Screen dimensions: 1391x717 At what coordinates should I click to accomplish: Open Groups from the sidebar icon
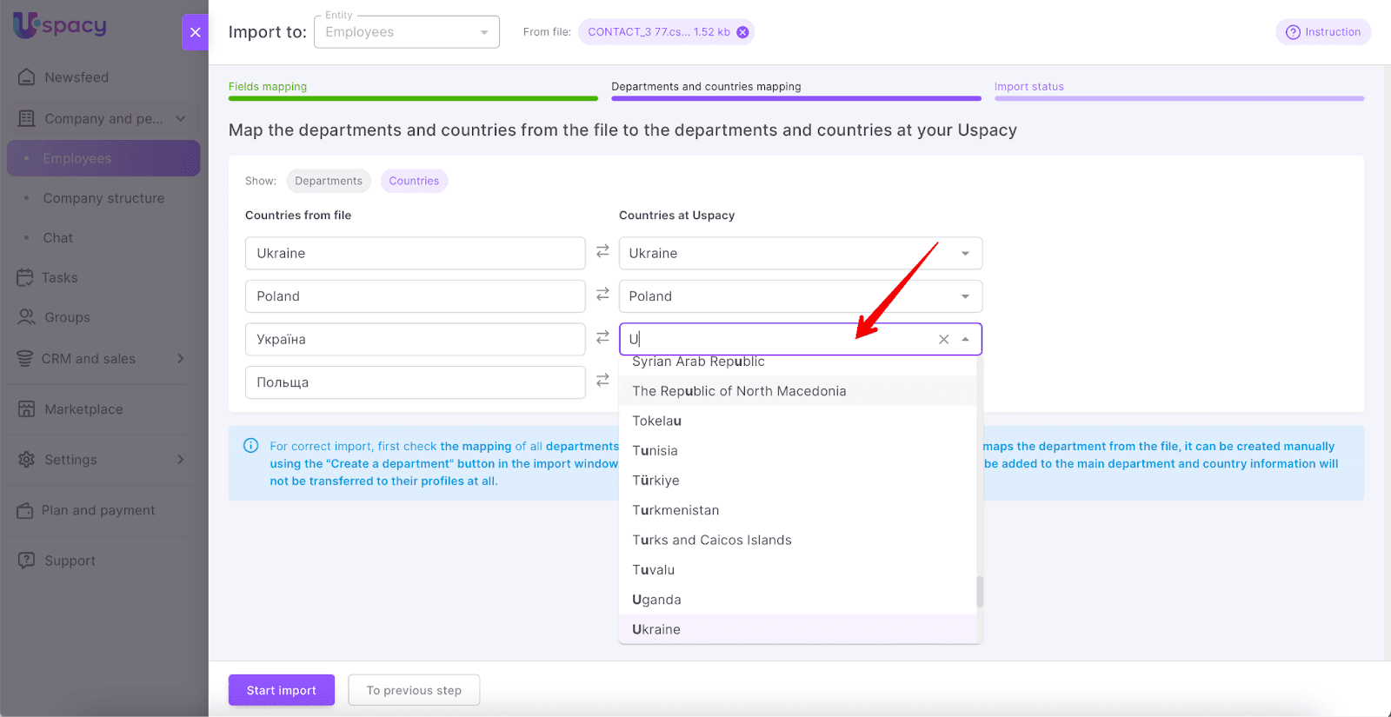[27, 317]
